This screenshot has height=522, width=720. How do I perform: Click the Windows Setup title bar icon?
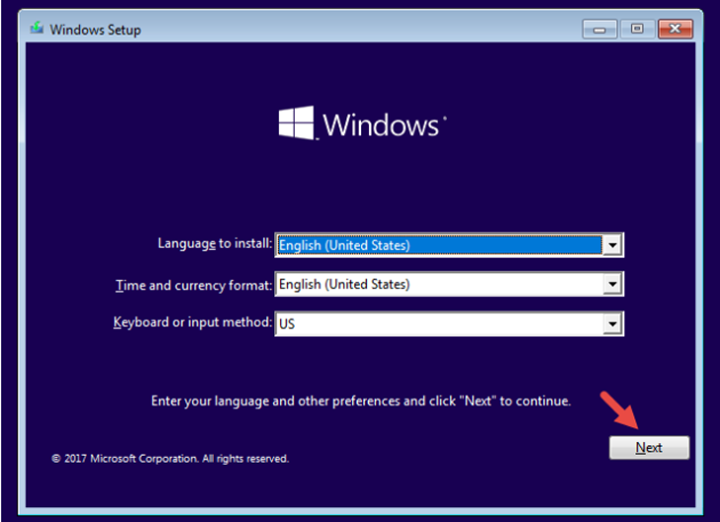point(36,29)
